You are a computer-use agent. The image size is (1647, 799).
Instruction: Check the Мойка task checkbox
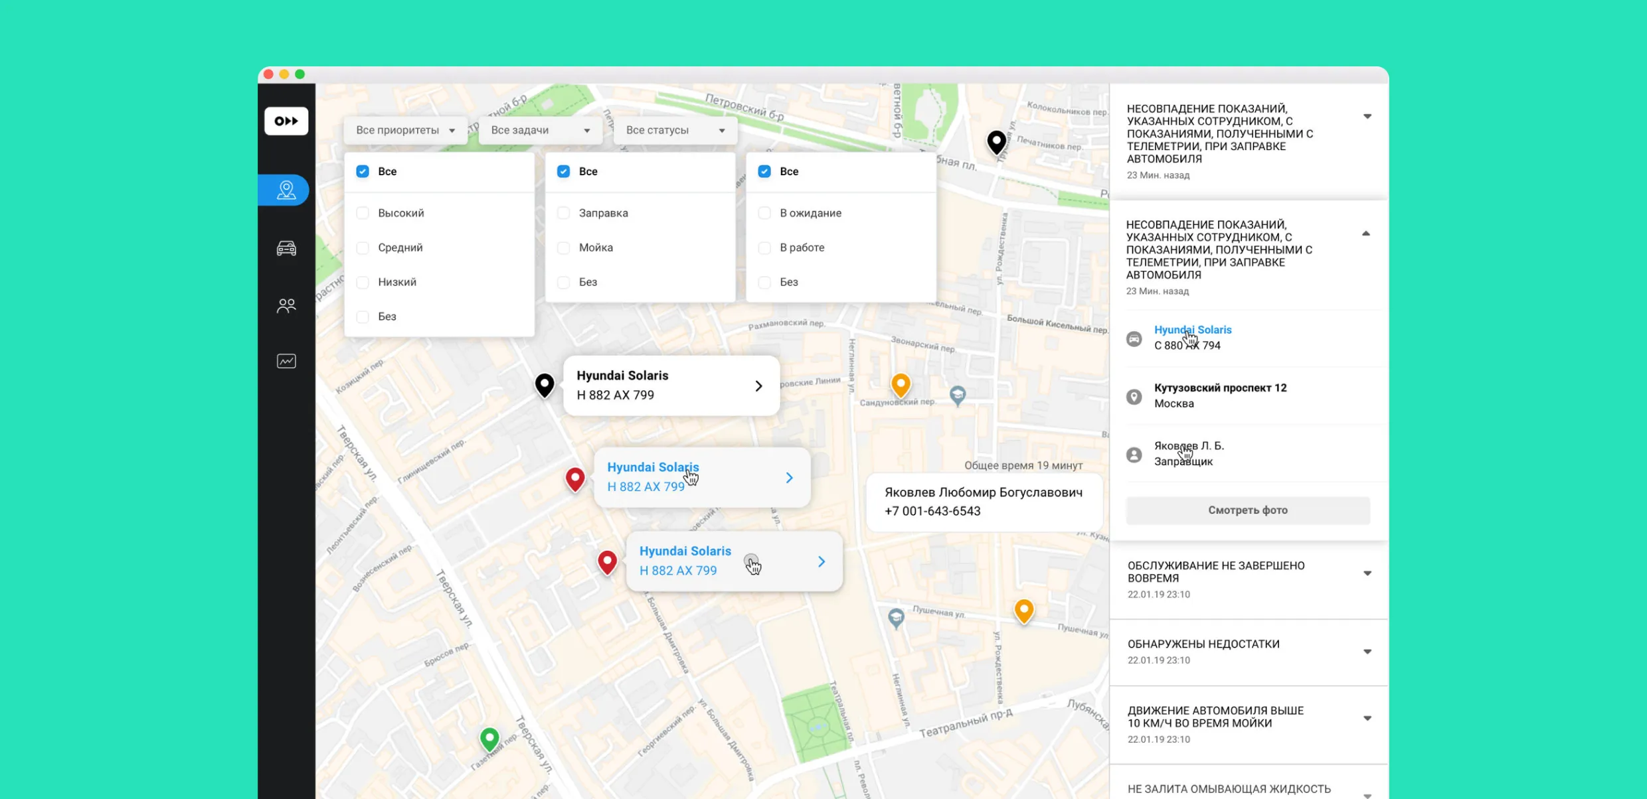[563, 248]
